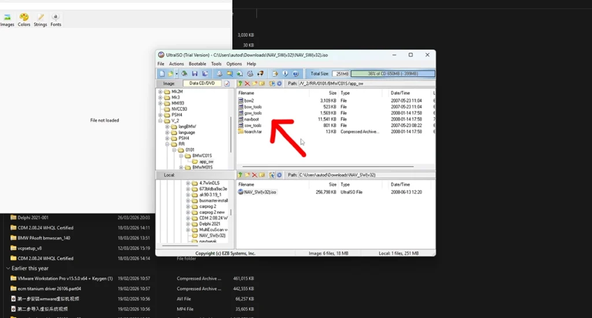
Task: Expand the 4.7WinOLS local folder node
Action: [188, 183]
